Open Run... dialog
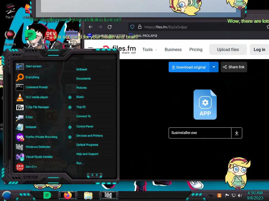 pos(80,163)
